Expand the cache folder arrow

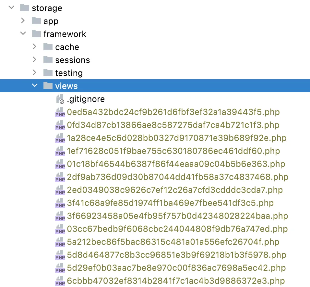pyautogui.click(x=34, y=47)
